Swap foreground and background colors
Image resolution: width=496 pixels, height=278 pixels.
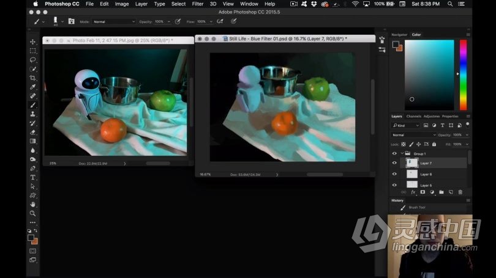coord(36,231)
